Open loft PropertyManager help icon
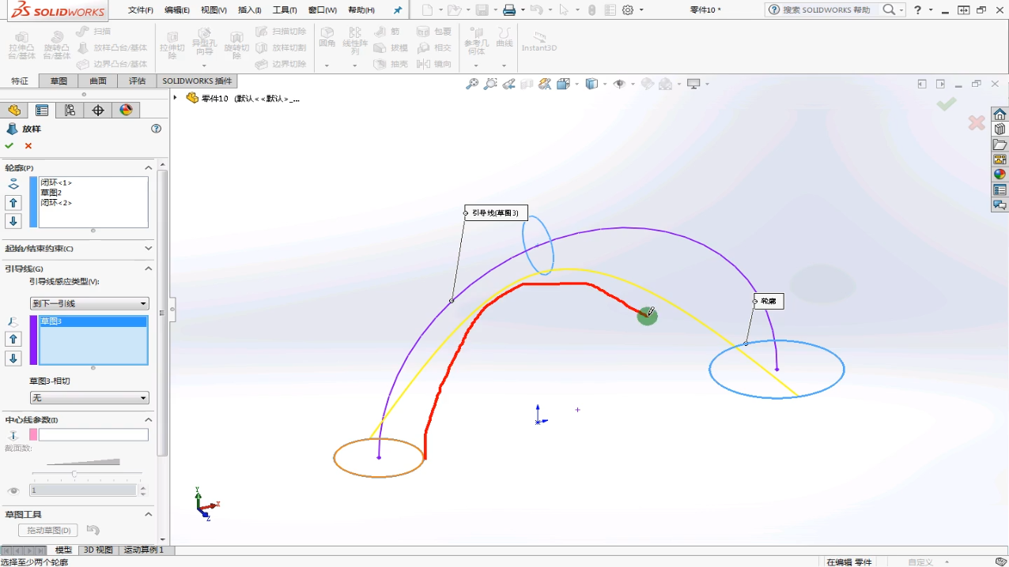The height and width of the screenshot is (567, 1009). coord(156,129)
